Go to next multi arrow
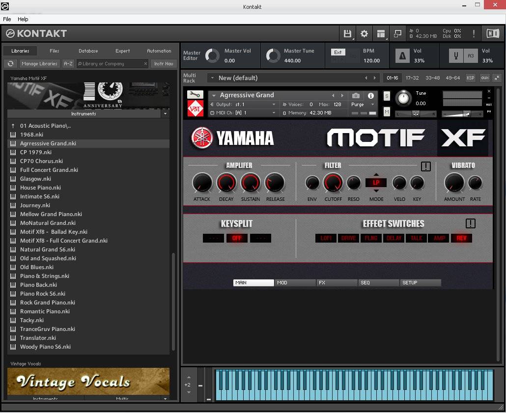Viewport: 506px width, 413px height. tap(375, 78)
